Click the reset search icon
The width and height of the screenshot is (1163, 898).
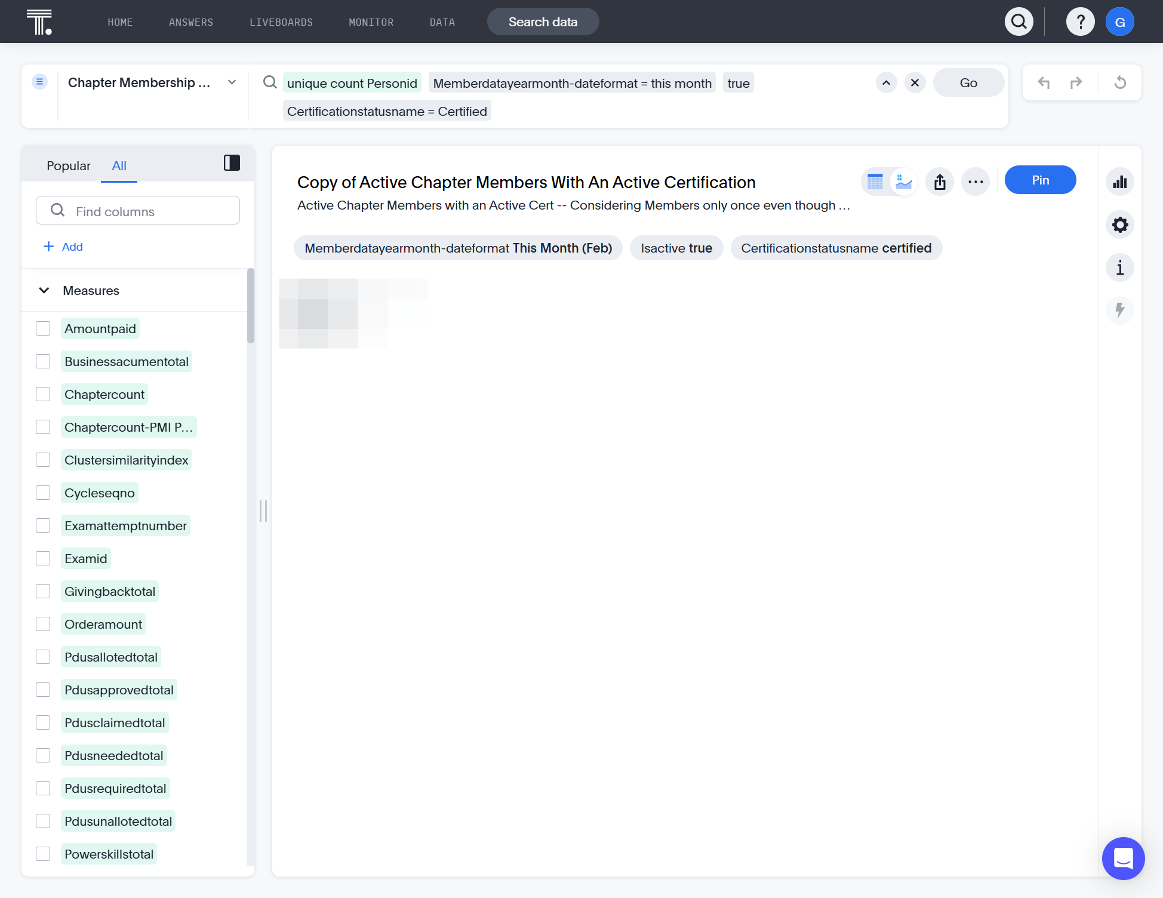pyautogui.click(x=1121, y=82)
